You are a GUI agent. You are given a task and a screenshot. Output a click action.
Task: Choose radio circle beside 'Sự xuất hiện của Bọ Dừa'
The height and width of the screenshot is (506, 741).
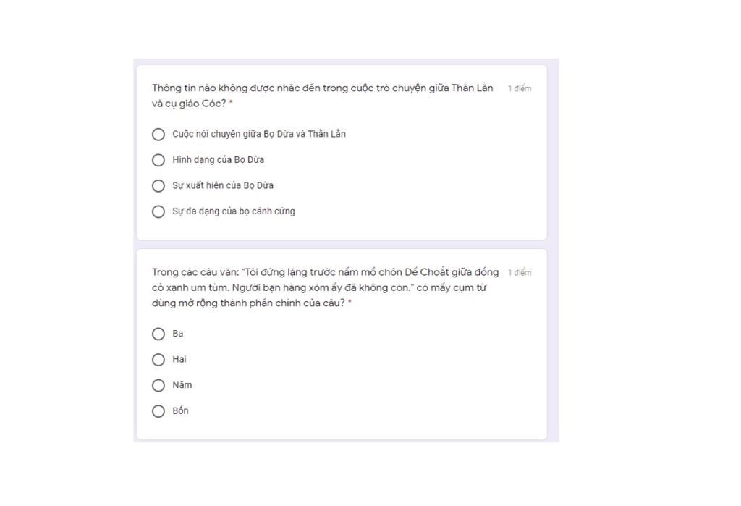pos(158,186)
